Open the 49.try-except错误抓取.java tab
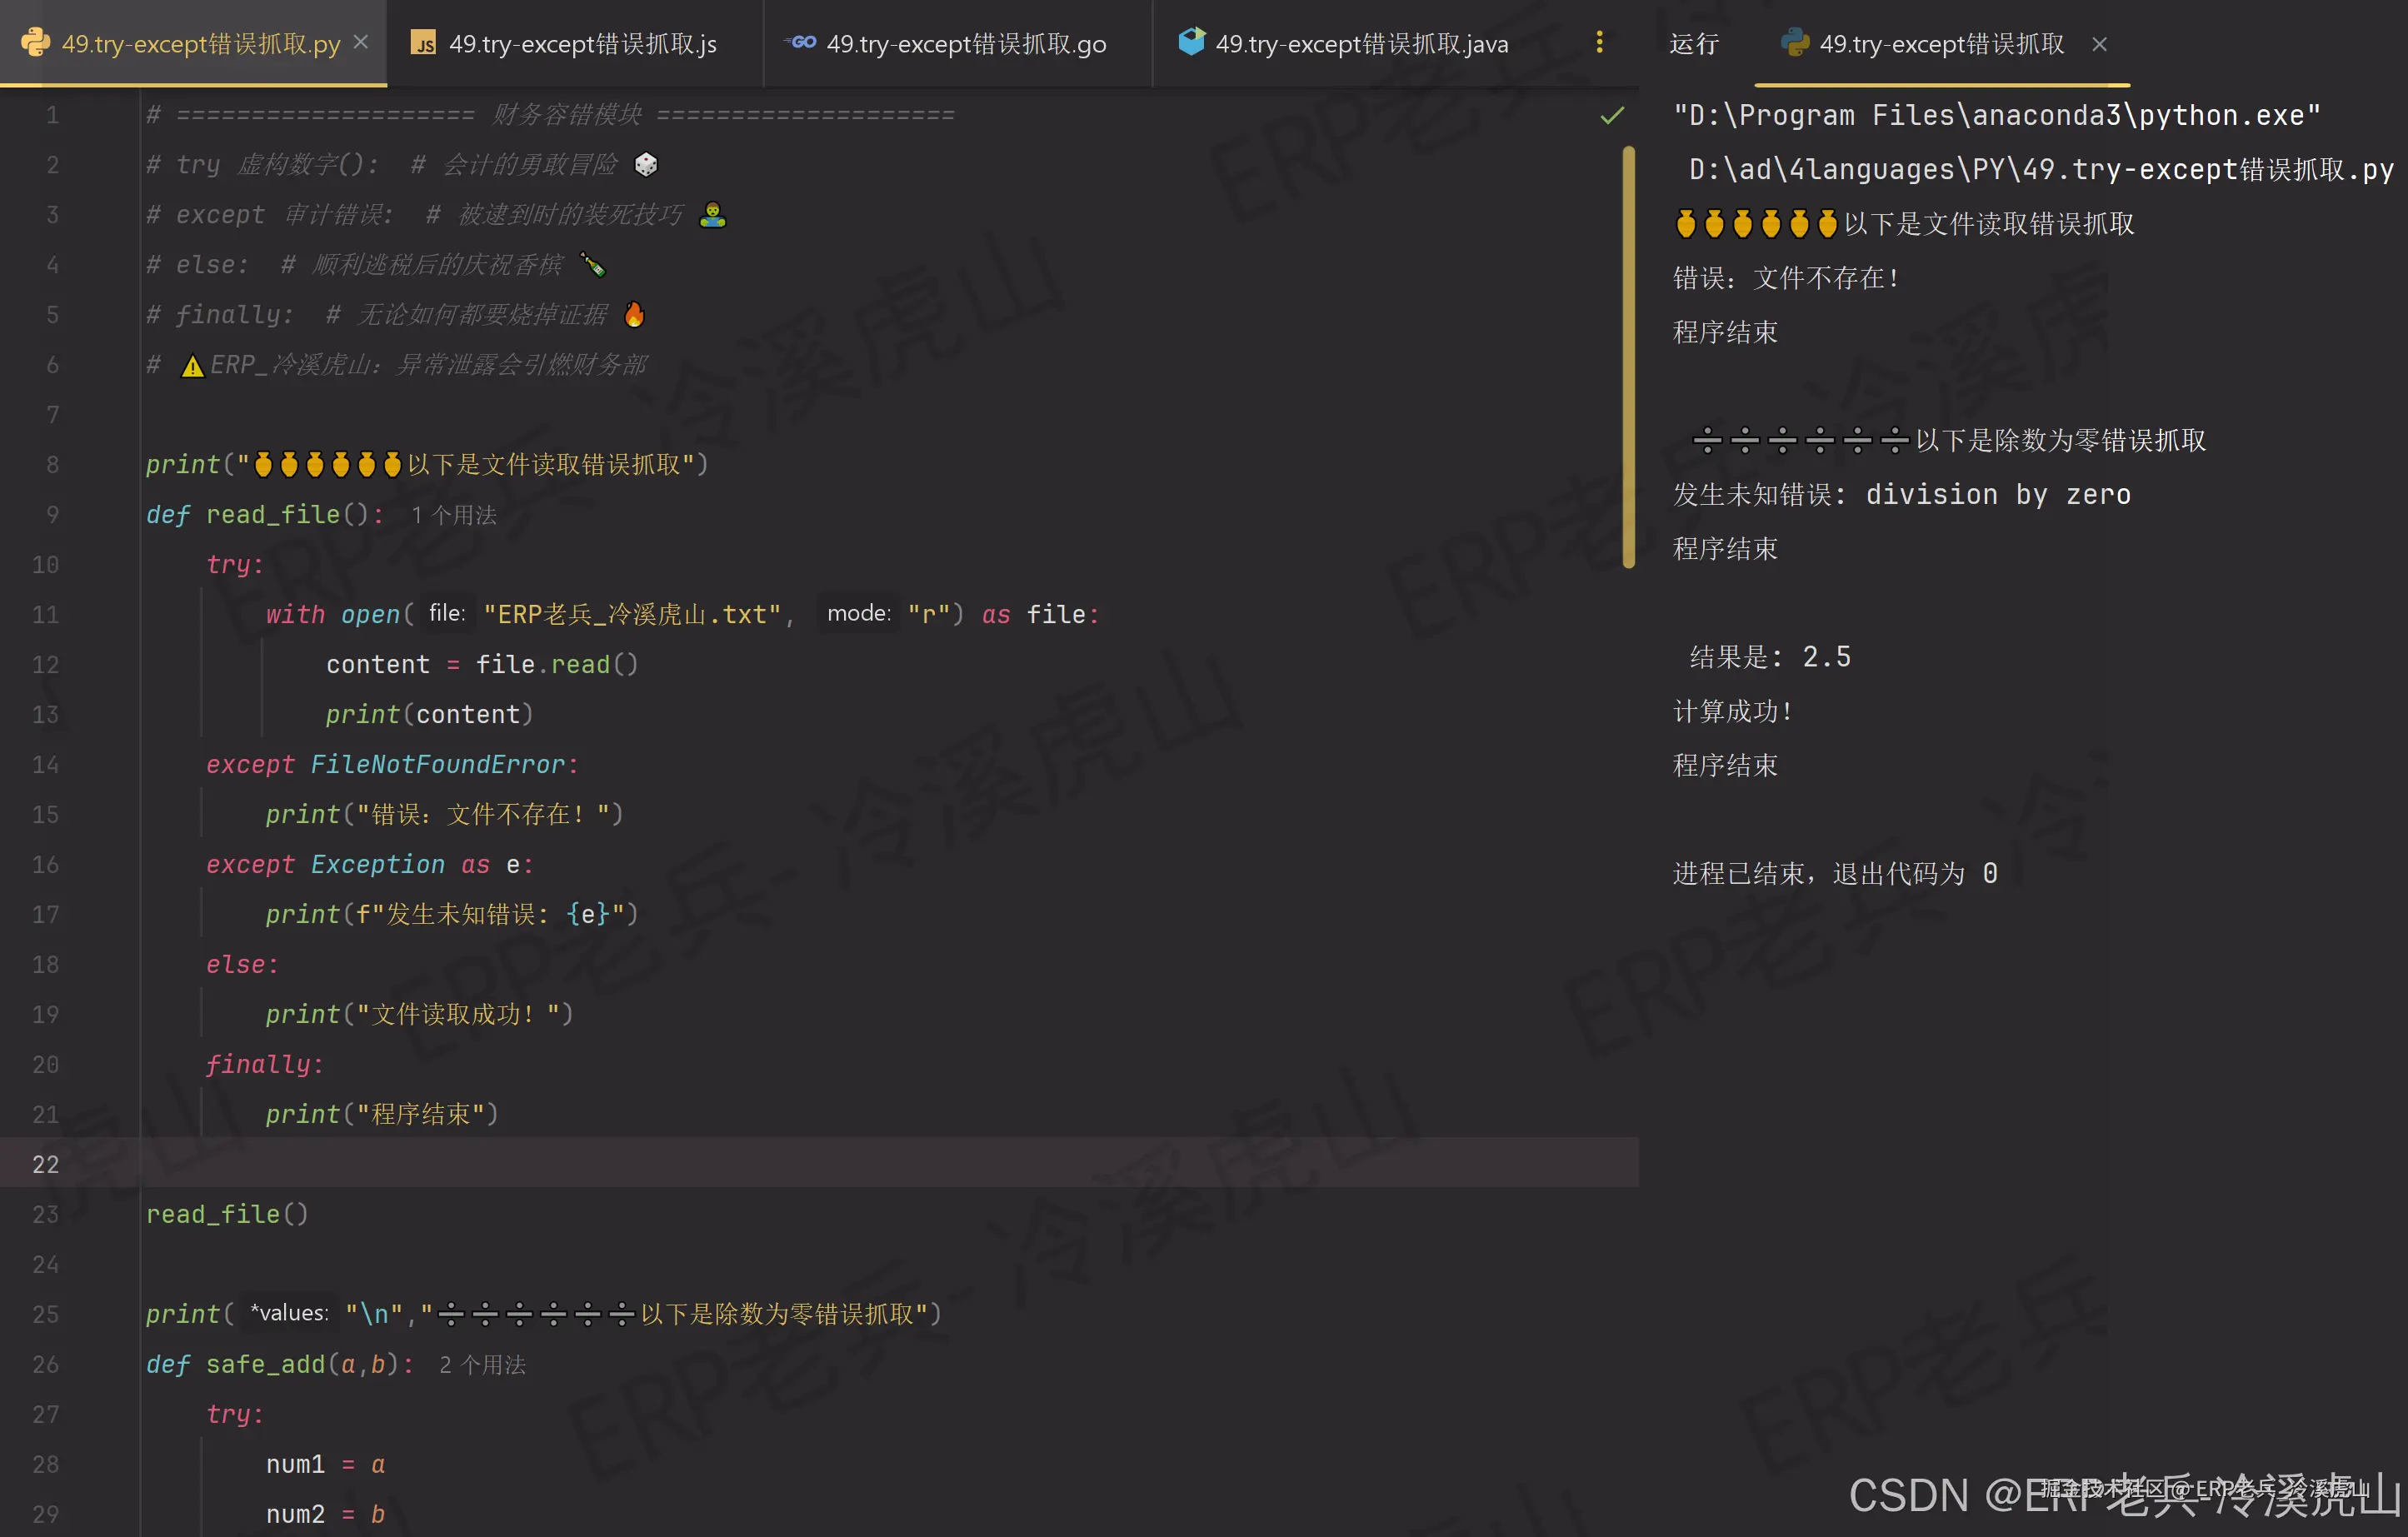The image size is (2408, 1537). coord(1361,44)
